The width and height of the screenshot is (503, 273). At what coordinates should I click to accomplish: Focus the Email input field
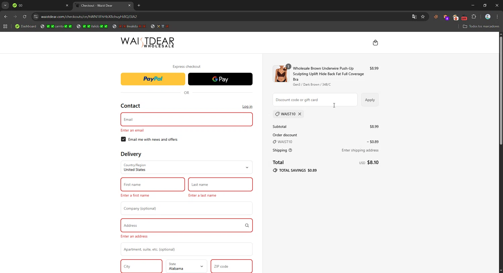point(186,120)
